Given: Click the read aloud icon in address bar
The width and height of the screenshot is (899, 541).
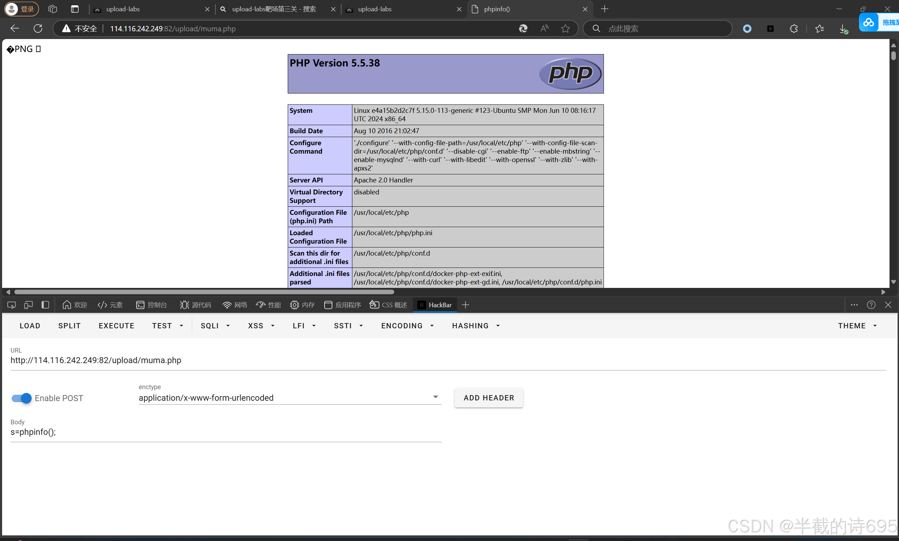Looking at the screenshot, I should click(544, 28).
